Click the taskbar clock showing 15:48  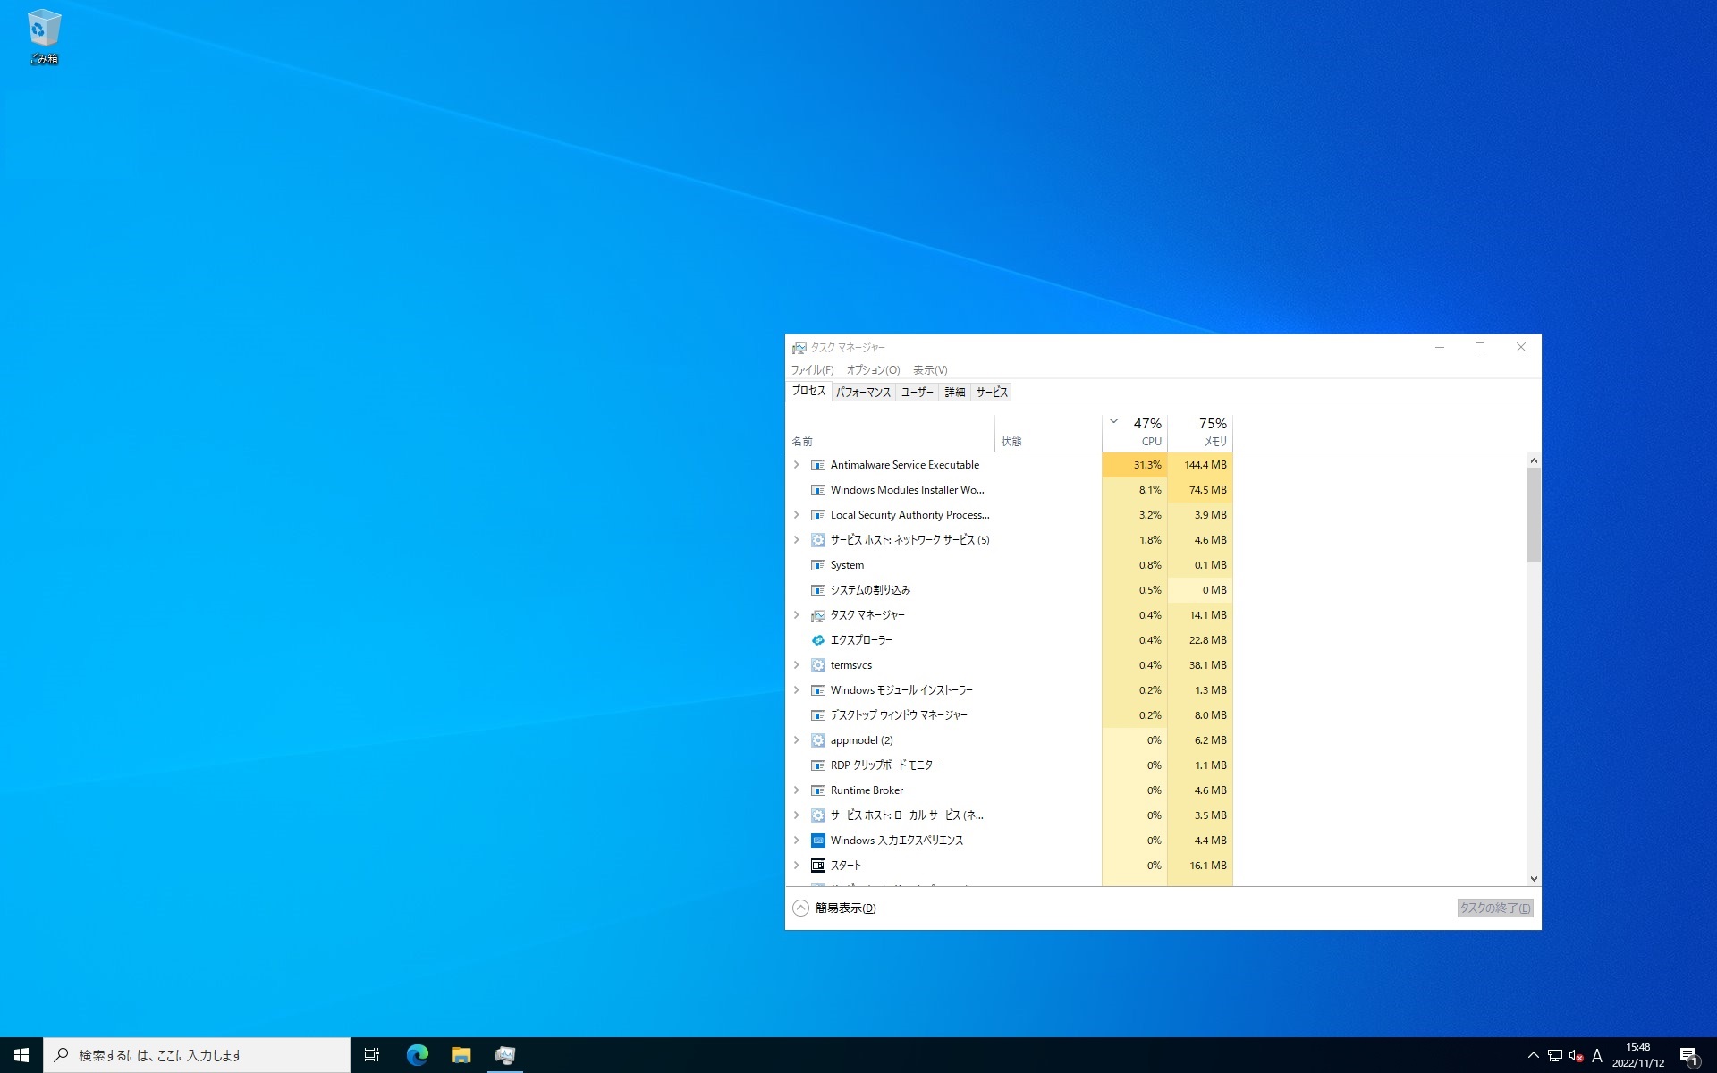tap(1637, 1055)
